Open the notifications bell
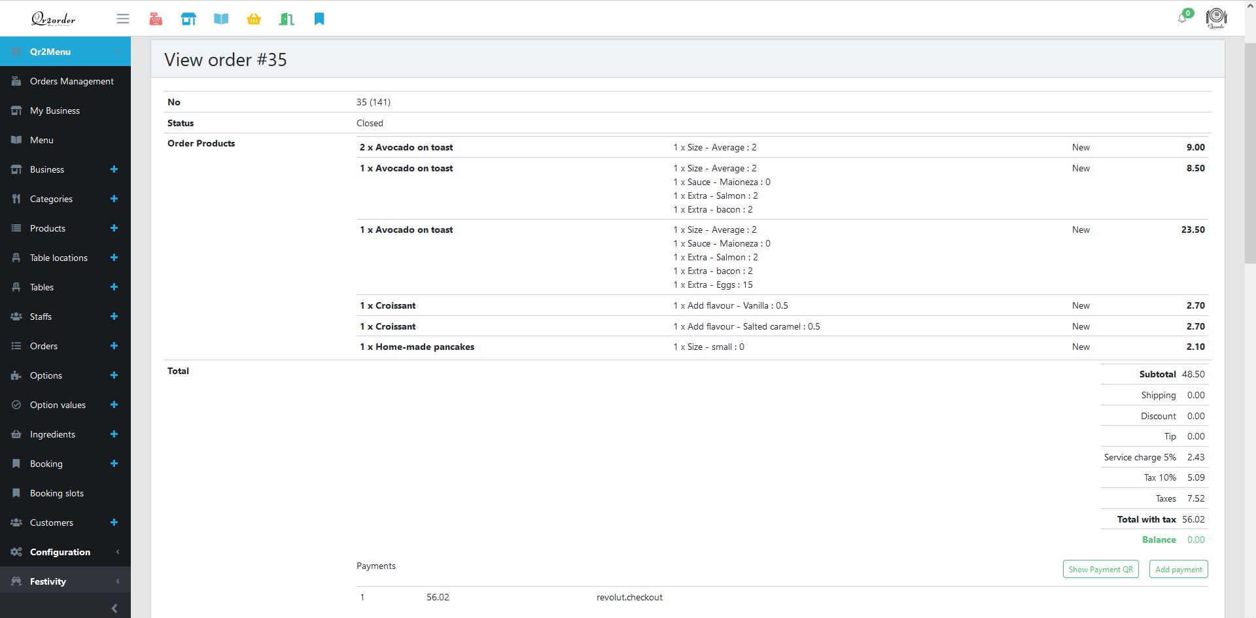The width and height of the screenshot is (1256, 618). (1182, 18)
